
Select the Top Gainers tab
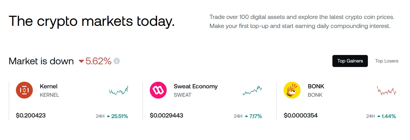[x=350, y=61]
